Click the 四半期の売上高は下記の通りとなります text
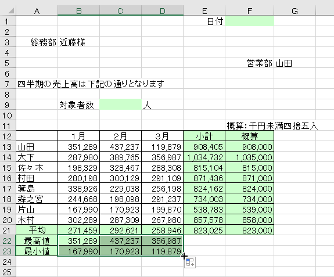 91,84
